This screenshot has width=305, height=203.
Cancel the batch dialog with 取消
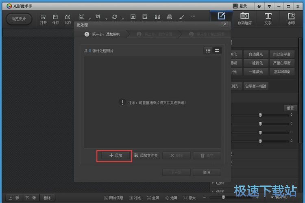coord(207,172)
